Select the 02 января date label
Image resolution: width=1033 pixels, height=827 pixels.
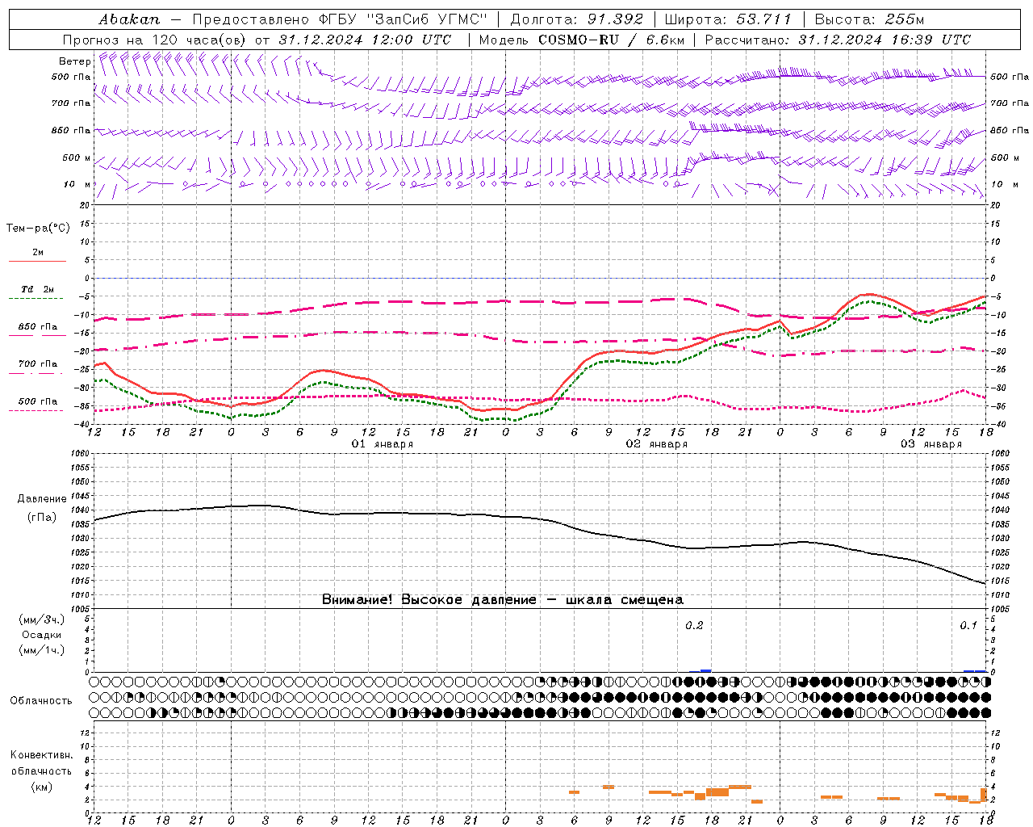click(x=657, y=444)
